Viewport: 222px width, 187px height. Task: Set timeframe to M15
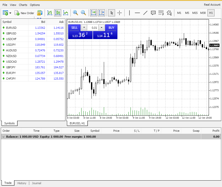tap(195, 13)
